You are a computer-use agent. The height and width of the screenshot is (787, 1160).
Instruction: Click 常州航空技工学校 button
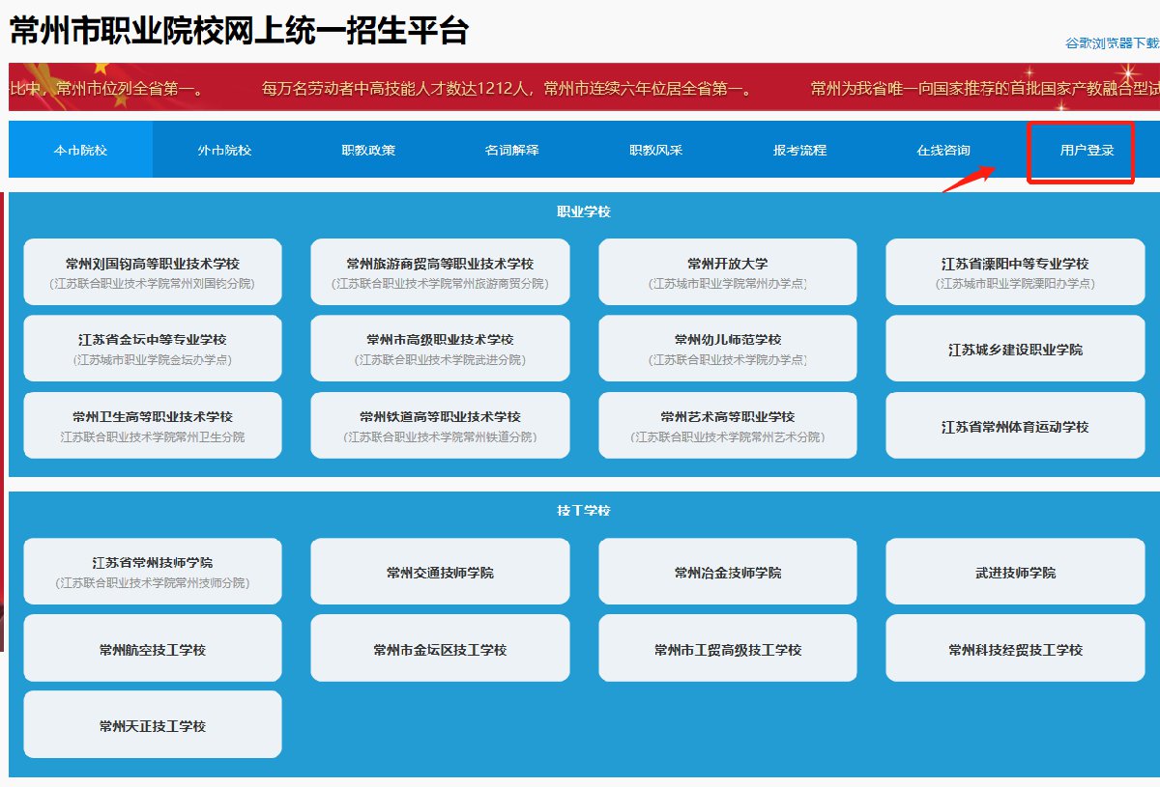(x=153, y=649)
